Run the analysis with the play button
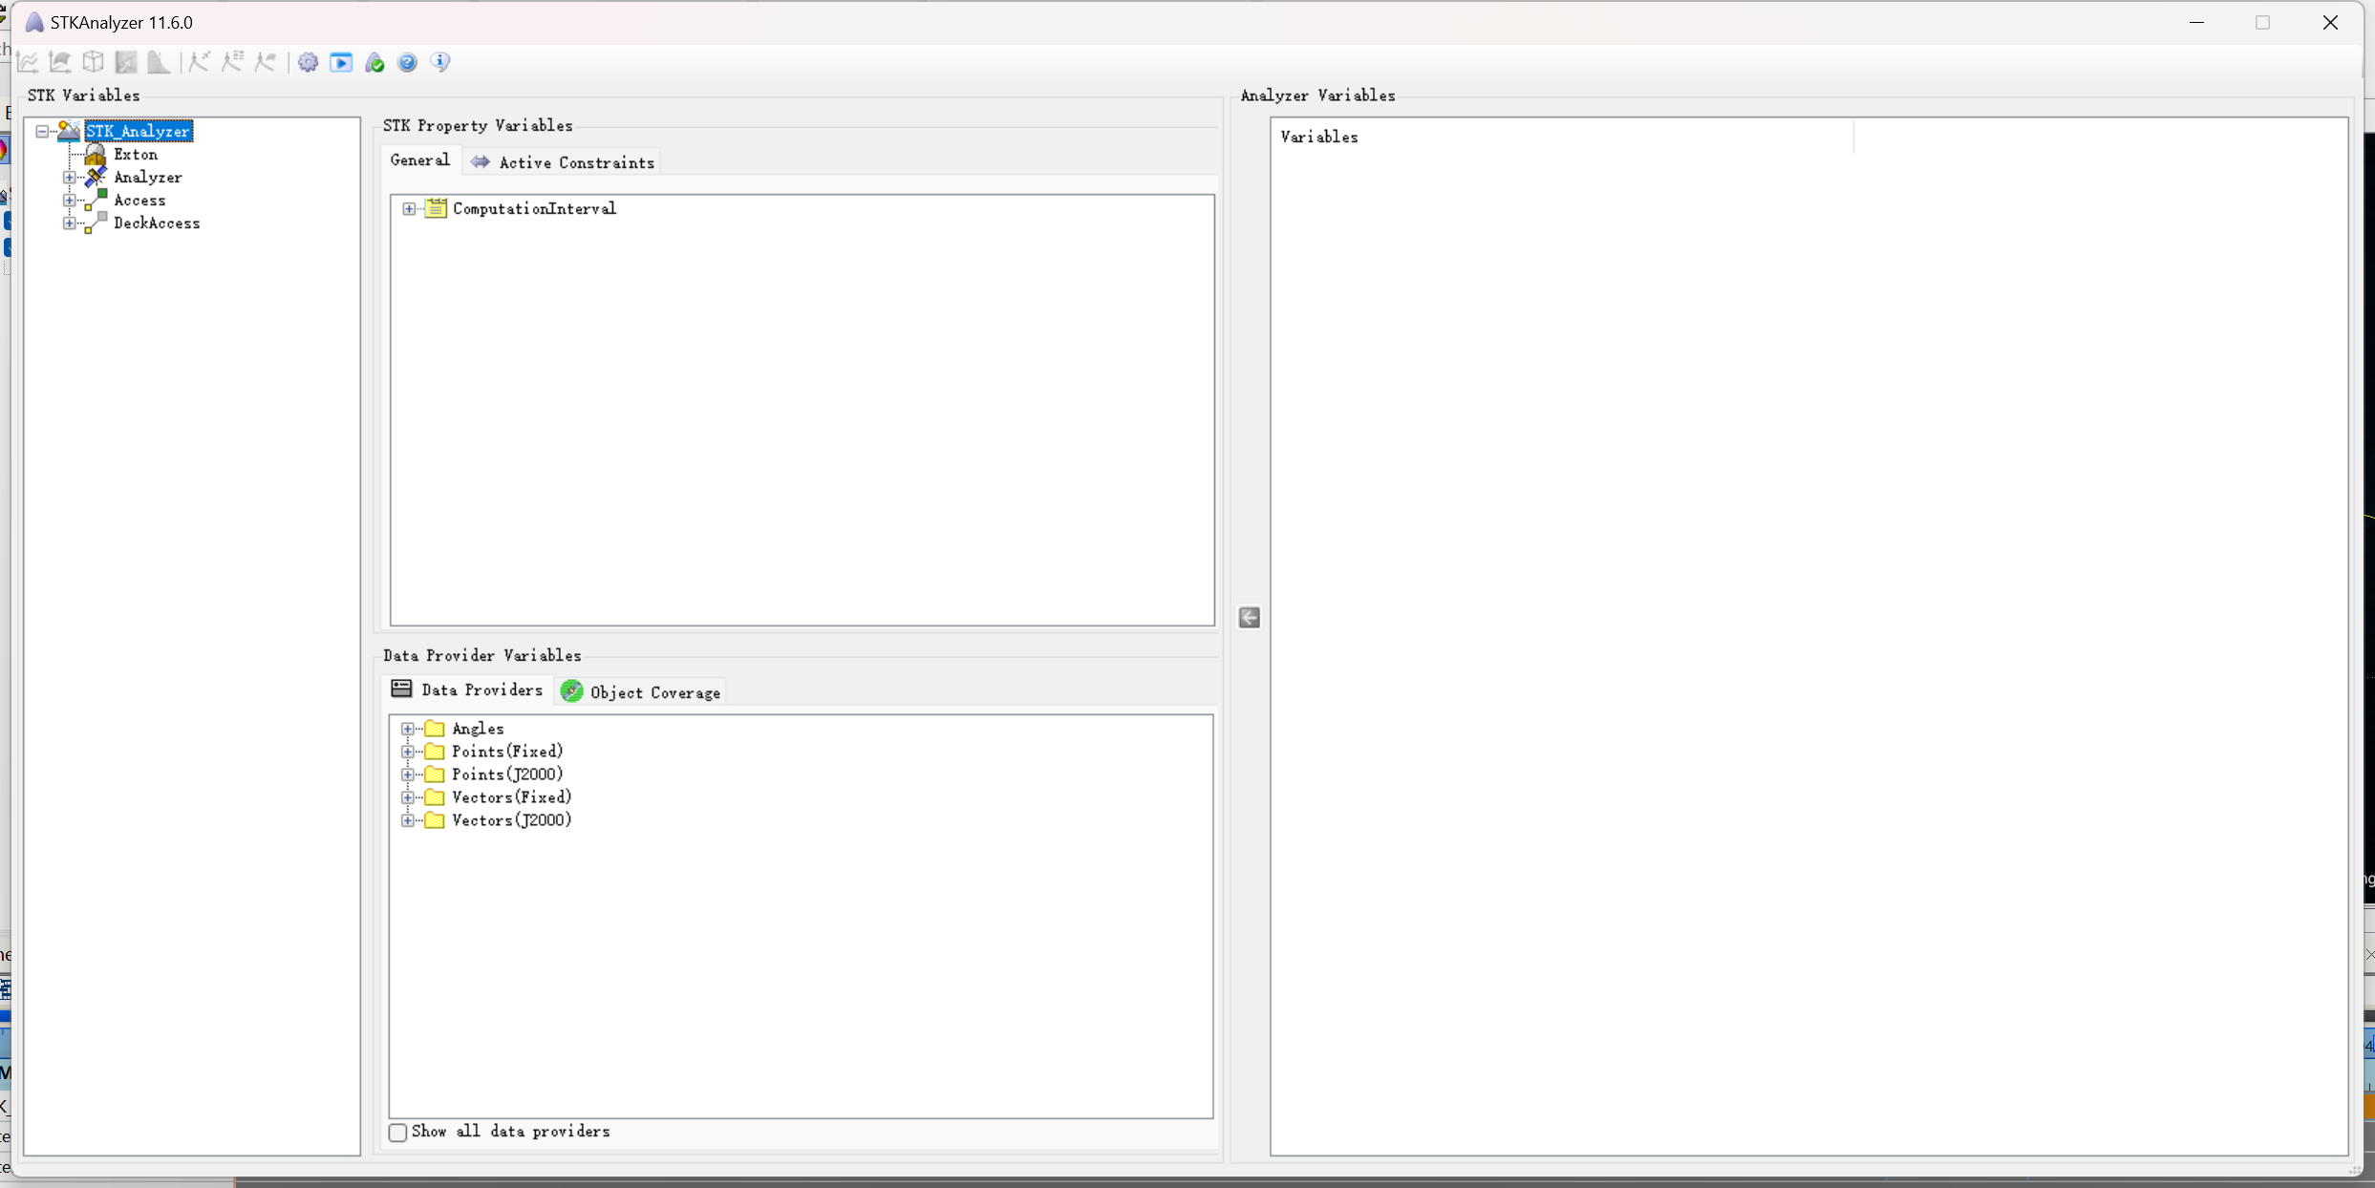Viewport: 2375px width, 1188px height. coord(341,62)
